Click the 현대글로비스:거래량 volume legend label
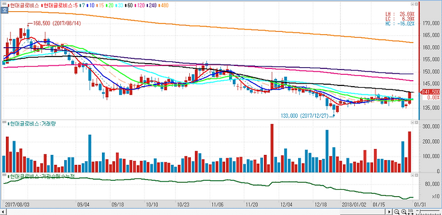Viewport: 442px width, 215px height. (x=32, y=124)
